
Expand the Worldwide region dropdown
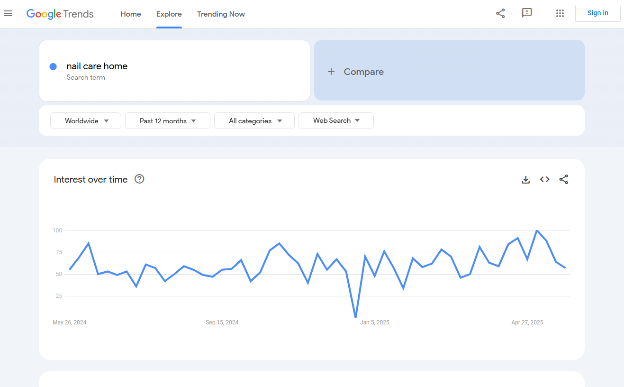tap(86, 121)
